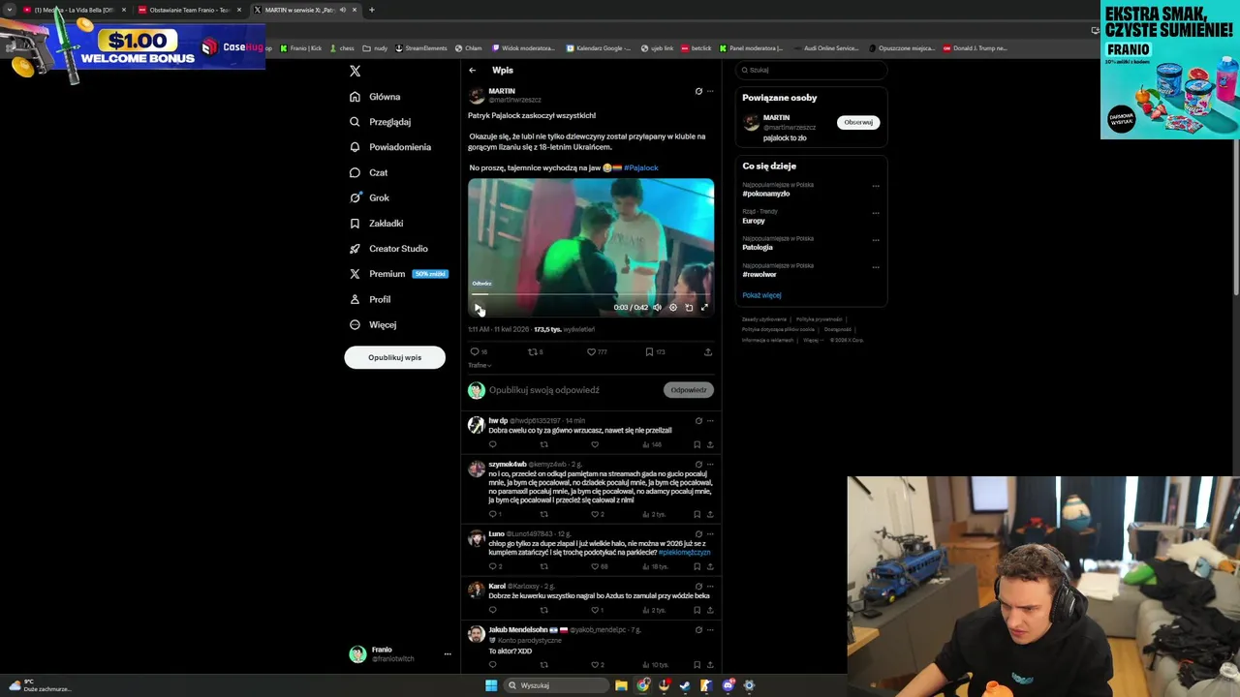This screenshot has height=697, width=1240.
Task: Share the Karol reply
Action: click(710, 610)
